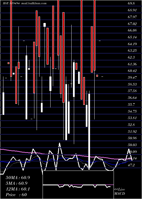The image size is (142, 199).
Task: Click the 50.98 price axis label
Action: [x=132, y=138]
